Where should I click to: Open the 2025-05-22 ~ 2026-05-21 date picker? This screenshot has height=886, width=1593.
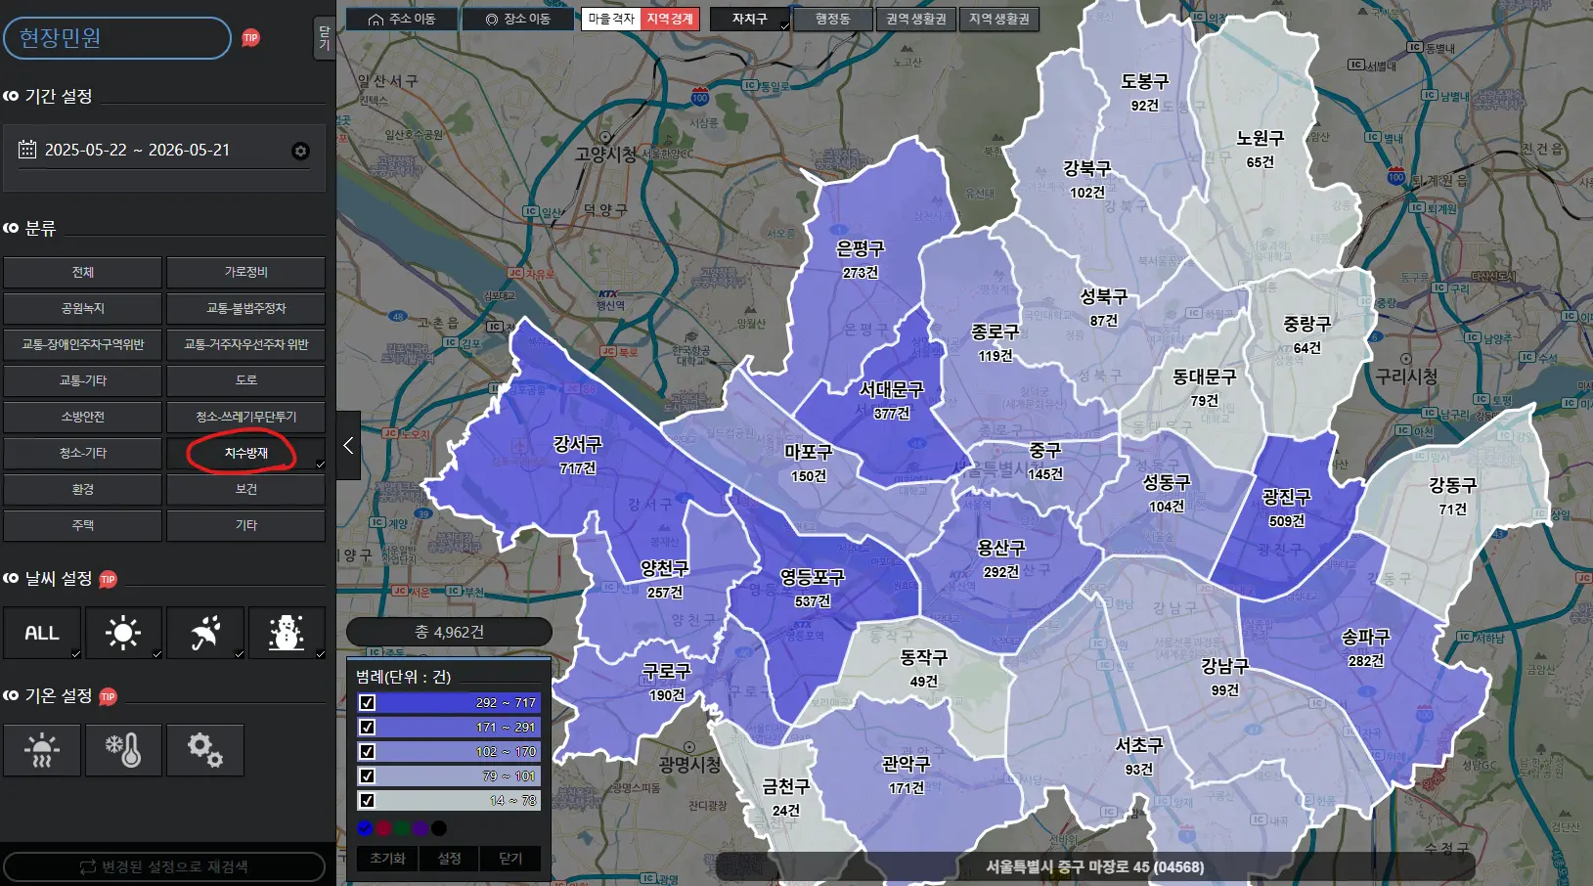(x=137, y=150)
